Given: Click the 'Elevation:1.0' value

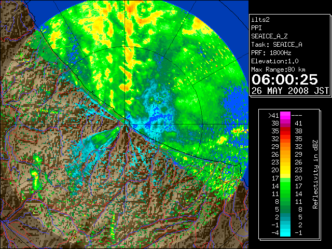Looking at the screenshot, I should (x=275, y=61).
